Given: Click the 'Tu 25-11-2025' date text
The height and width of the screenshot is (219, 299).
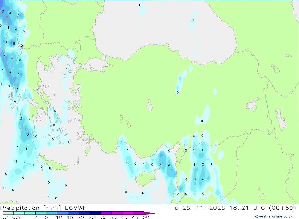Looking at the screenshot, I should pos(198,208).
